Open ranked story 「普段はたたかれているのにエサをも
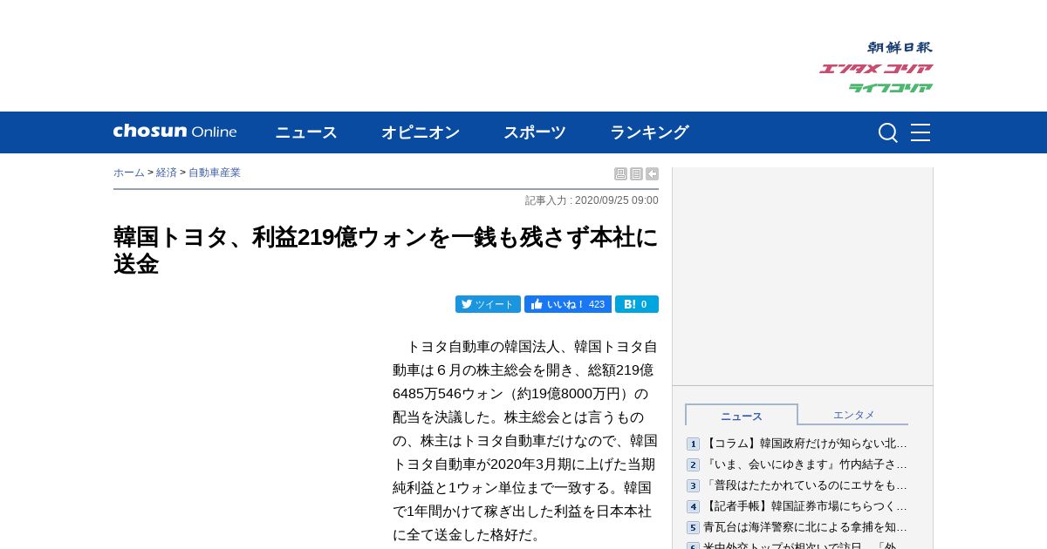This screenshot has width=1047, height=549. click(805, 485)
